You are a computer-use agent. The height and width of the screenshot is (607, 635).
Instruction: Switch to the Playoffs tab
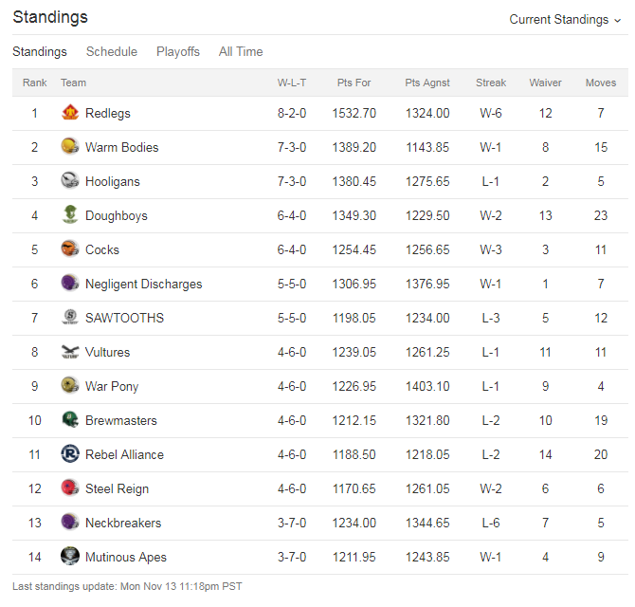tap(178, 51)
